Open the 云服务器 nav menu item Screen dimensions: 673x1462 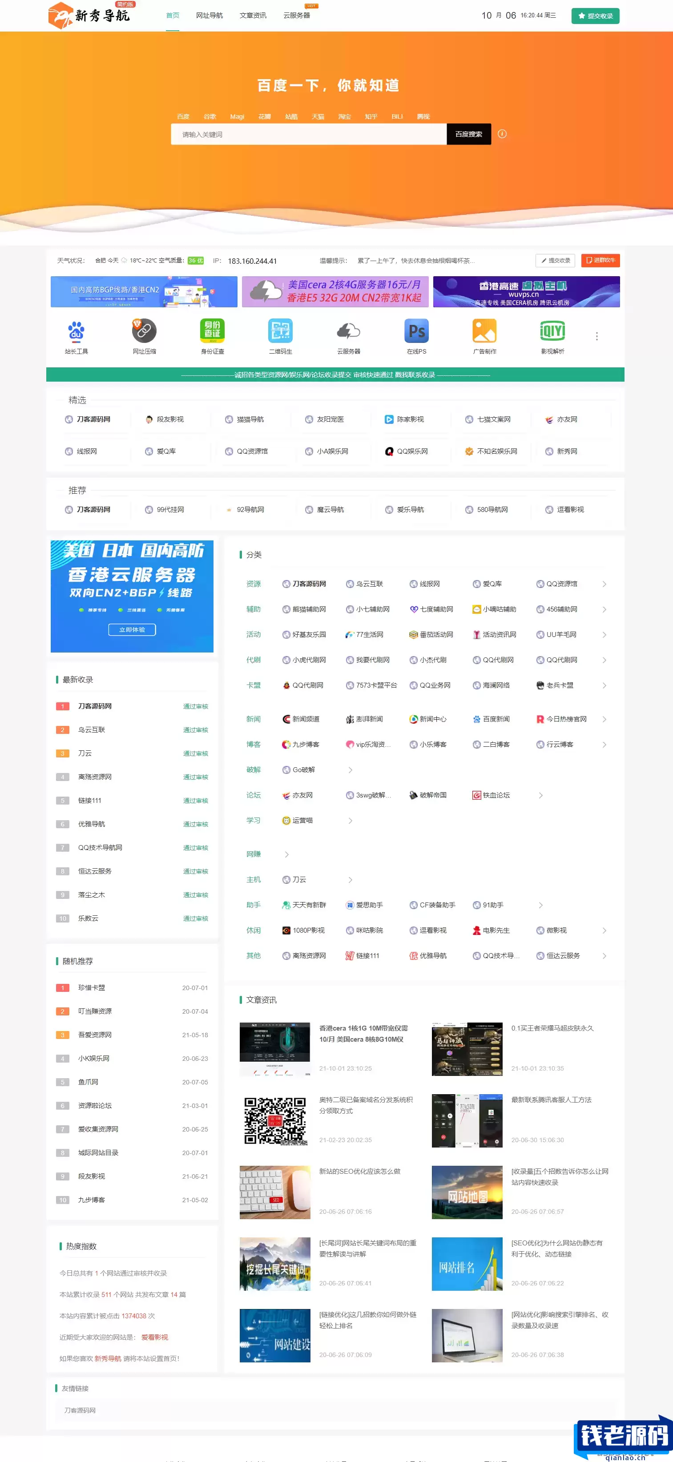[x=297, y=15]
